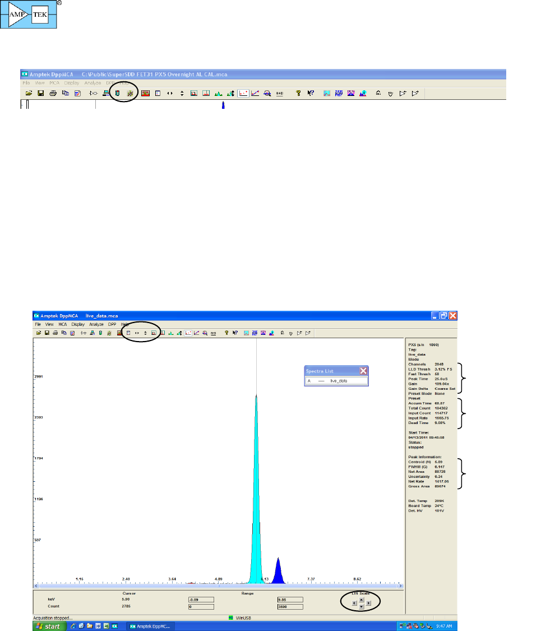This screenshot has width=555, height=631.
Task: Select the live_data row in Spectra List
Action: click(336, 381)
